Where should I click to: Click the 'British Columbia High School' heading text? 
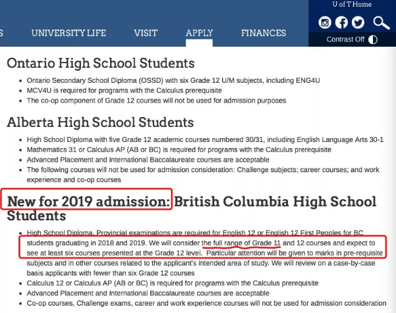[276, 201]
